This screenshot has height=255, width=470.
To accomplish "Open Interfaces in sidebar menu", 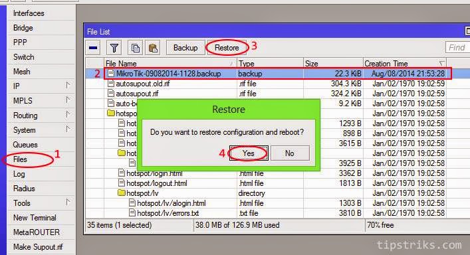I will (x=29, y=13).
